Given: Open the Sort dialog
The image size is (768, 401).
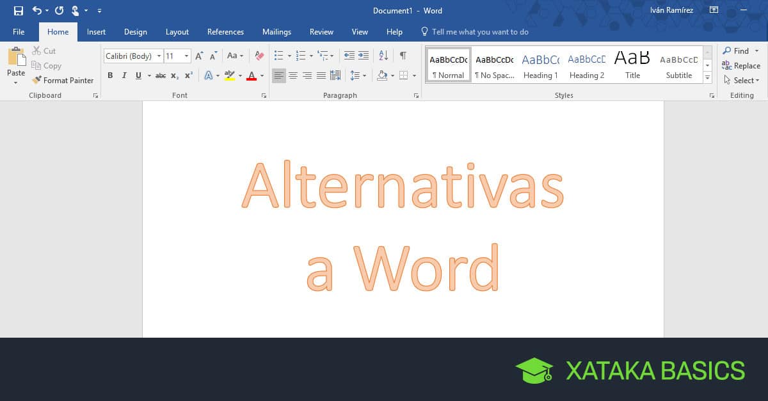Looking at the screenshot, I should tap(382, 56).
